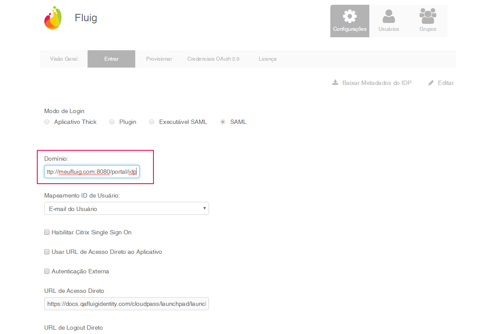
Task: Click the download icon beside Baixar Metadados
Action: pos(336,82)
